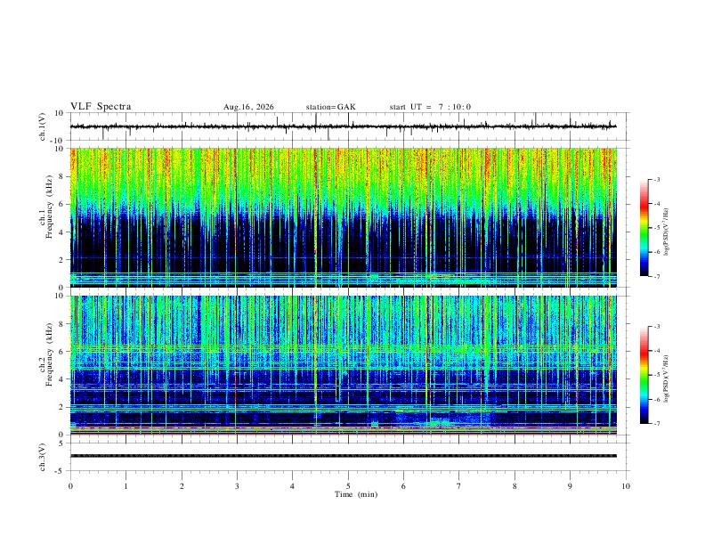The image size is (705, 545).
Task: Click the ch.2 color scale bar
Action: tap(644, 375)
